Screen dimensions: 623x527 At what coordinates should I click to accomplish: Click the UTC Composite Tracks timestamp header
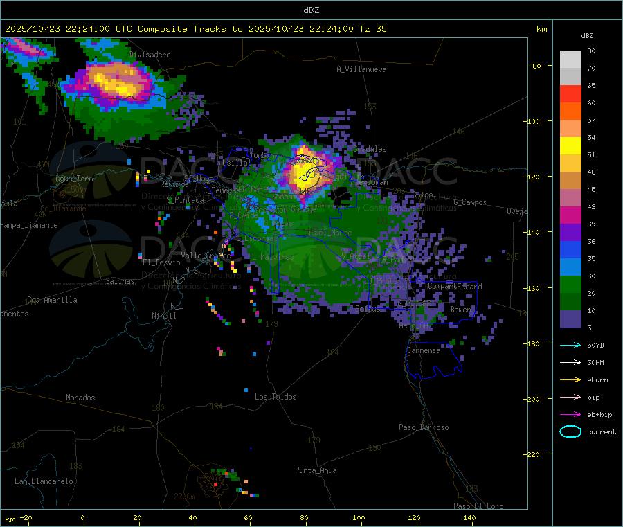tap(195, 28)
